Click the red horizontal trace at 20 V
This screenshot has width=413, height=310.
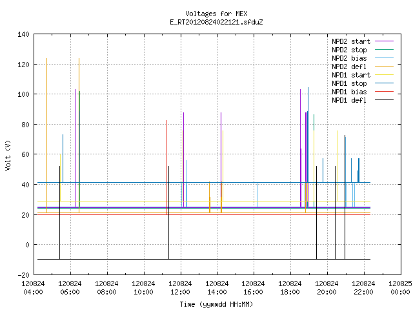[x=204, y=215]
